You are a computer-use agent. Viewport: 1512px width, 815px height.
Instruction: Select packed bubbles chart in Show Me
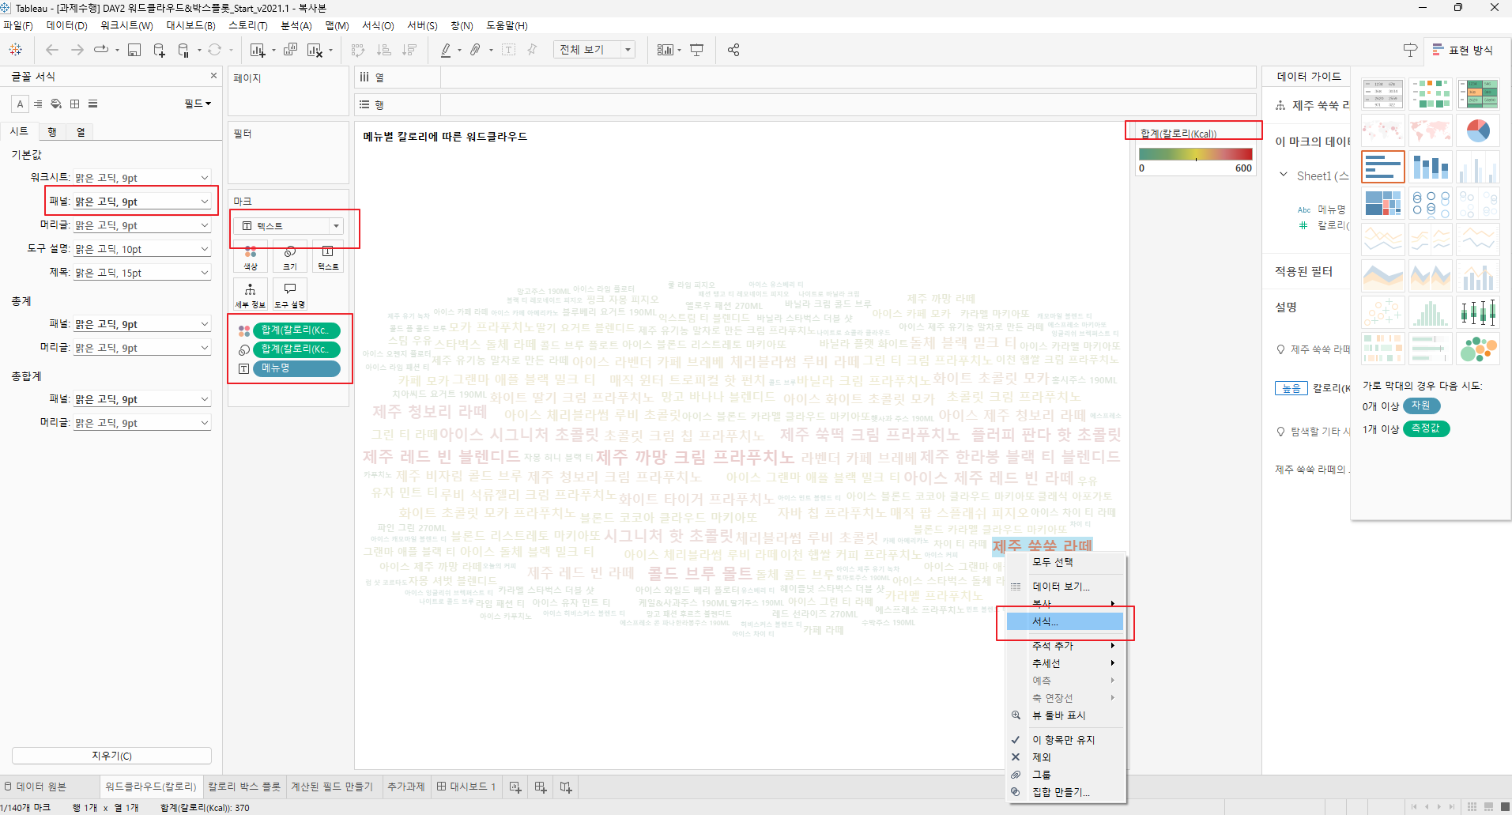pyautogui.click(x=1478, y=349)
